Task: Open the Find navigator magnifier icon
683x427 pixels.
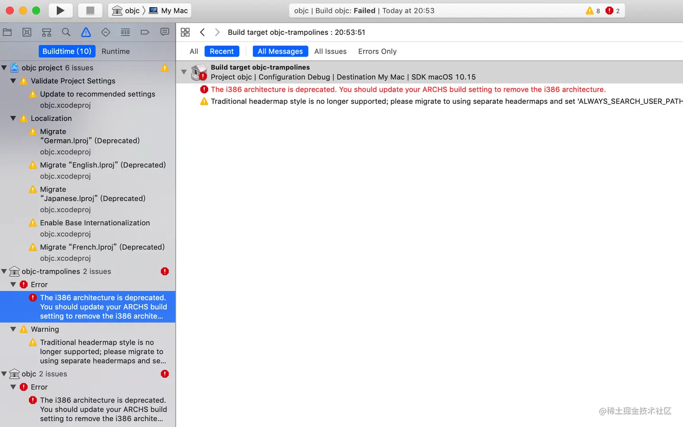Action: [x=66, y=32]
